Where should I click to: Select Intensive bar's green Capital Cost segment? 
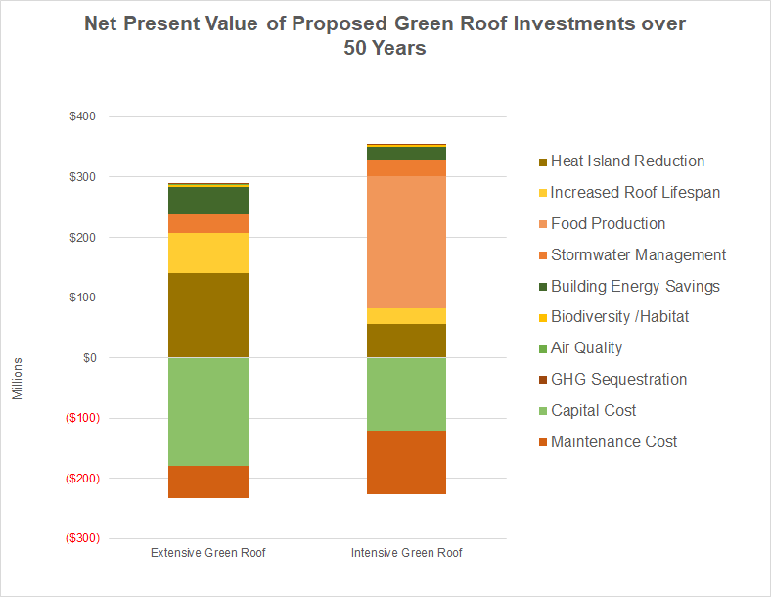click(x=407, y=394)
